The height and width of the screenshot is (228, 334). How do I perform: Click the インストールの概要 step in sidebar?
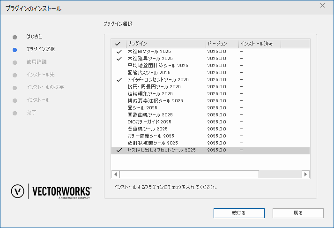point(45,87)
